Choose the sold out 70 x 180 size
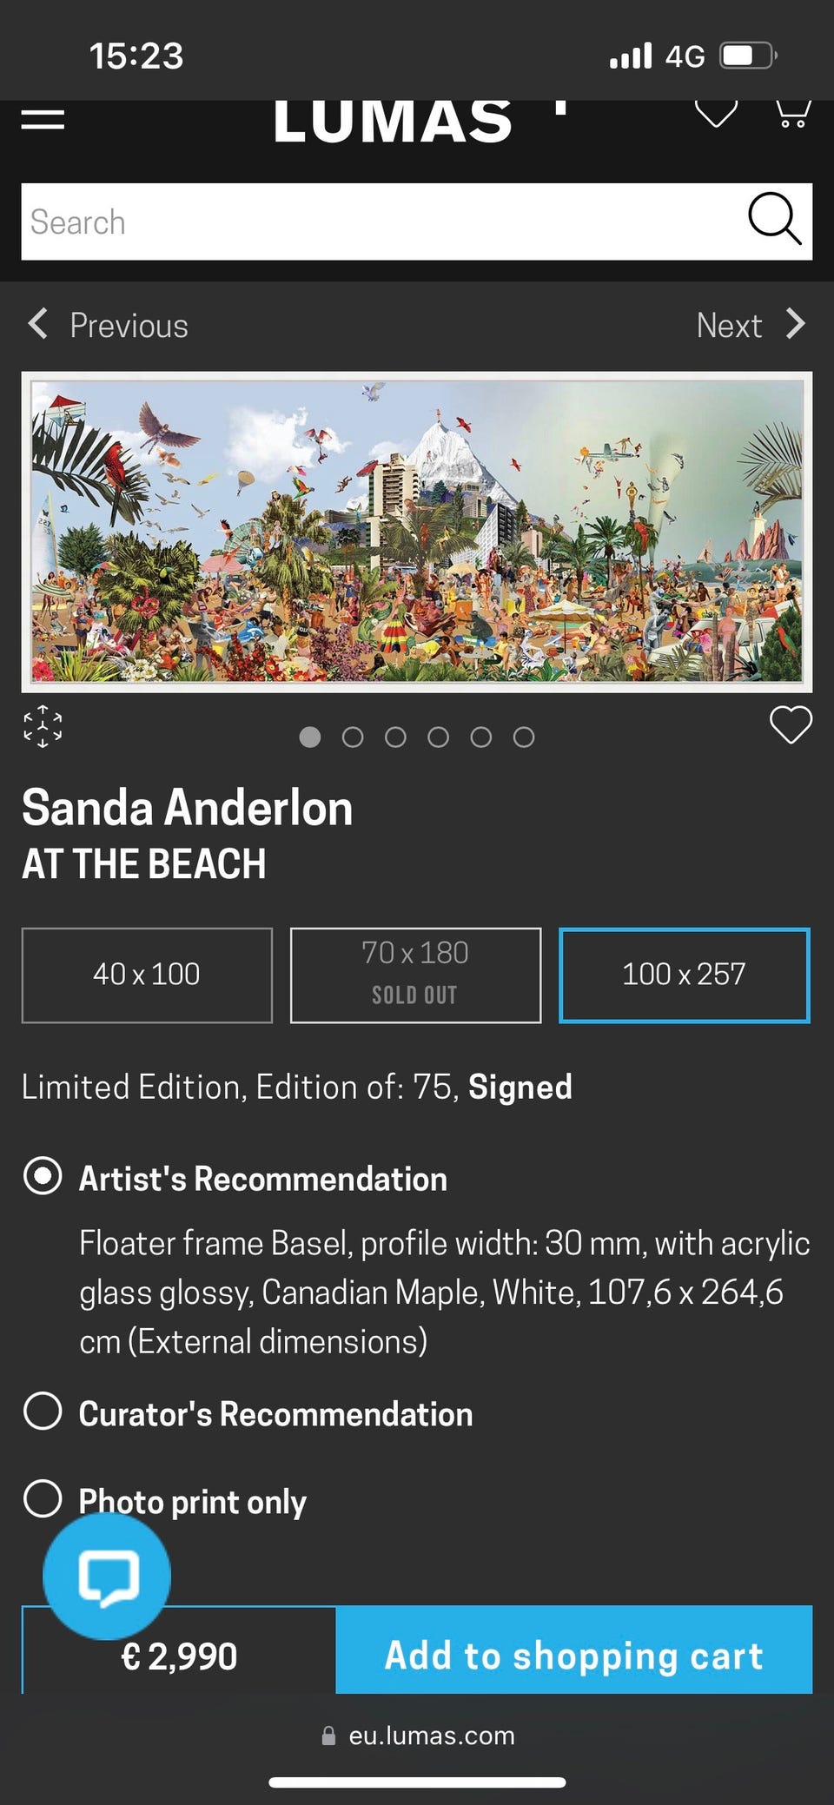This screenshot has width=834, height=1805. [x=415, y=975]
